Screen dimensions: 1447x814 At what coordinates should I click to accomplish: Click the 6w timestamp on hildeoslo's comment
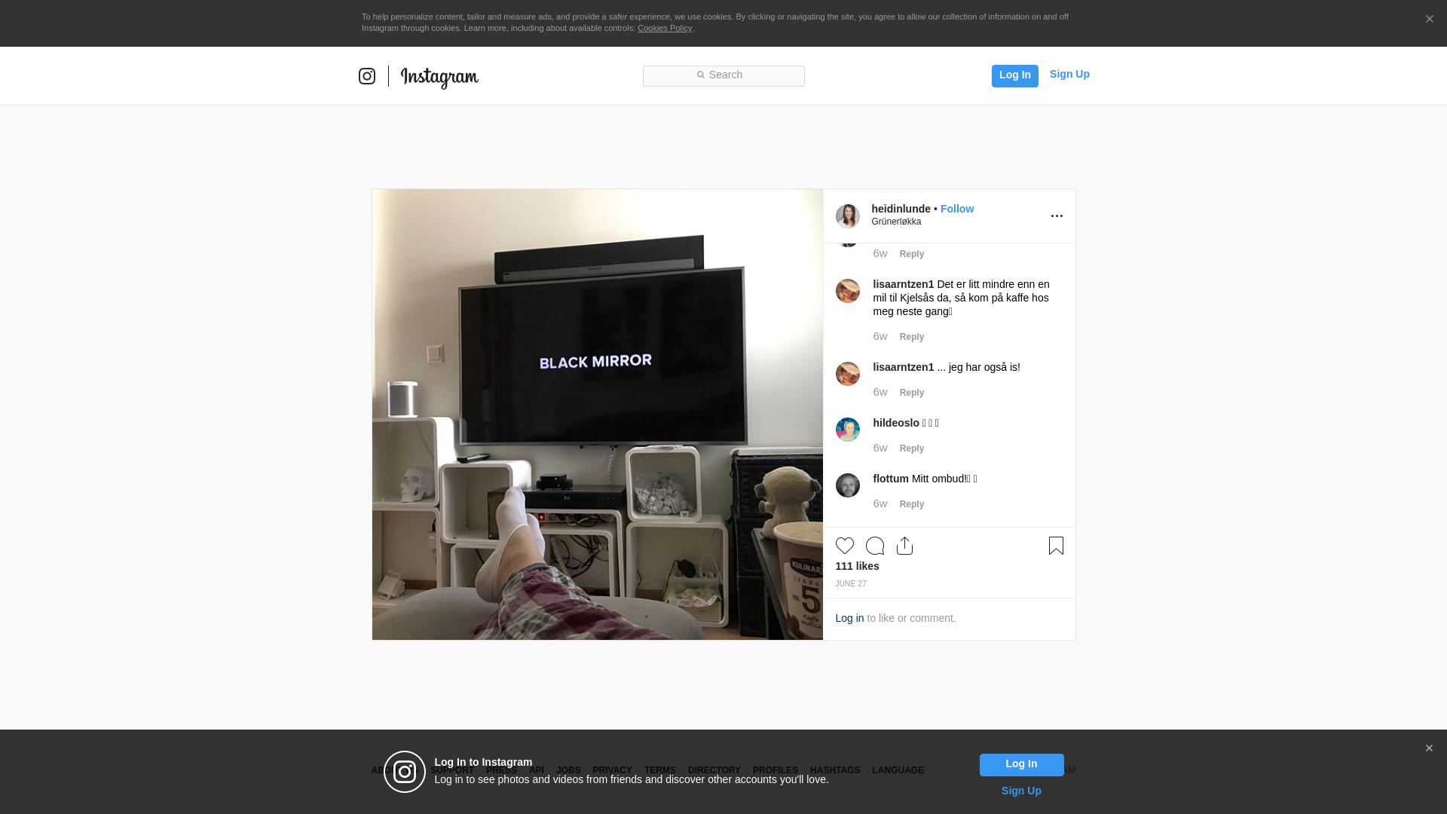pos(880,448)
